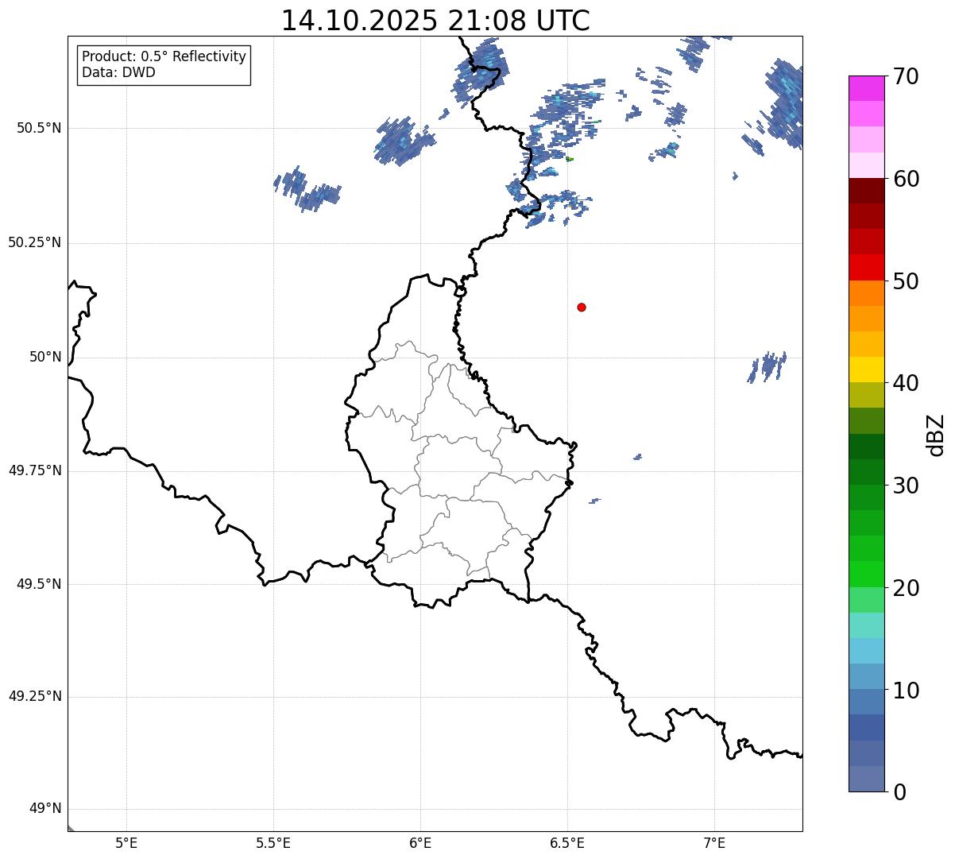The image size is (955, 859).
Task: Click the "7°E" longitude label
Action: [714, 842]
